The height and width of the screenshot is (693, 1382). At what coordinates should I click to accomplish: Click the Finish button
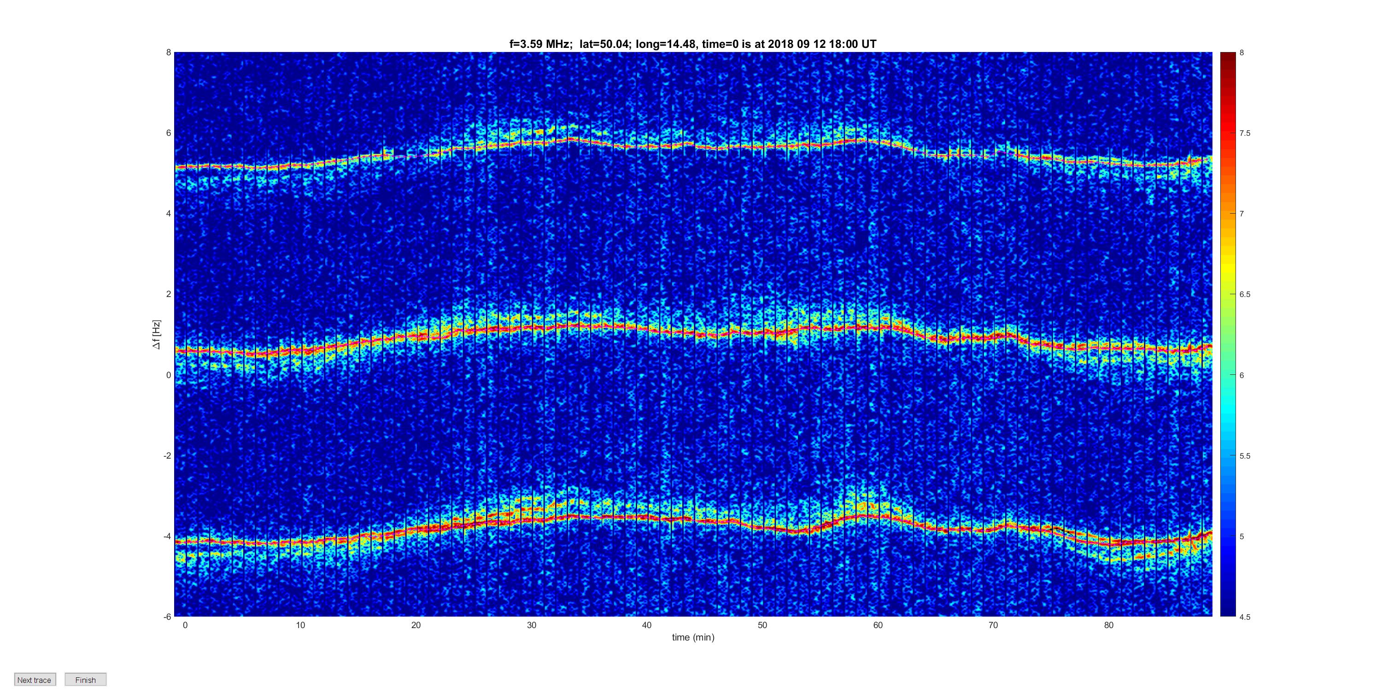85,680
